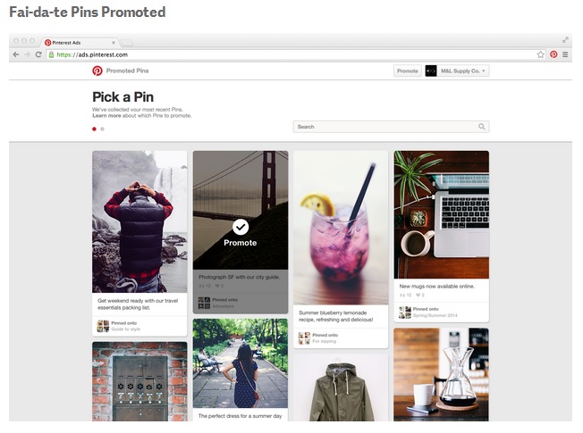583x433 pixels.
Task: Click the Pinterest logo beside Promoted Pins
Action: pos(97,71)
